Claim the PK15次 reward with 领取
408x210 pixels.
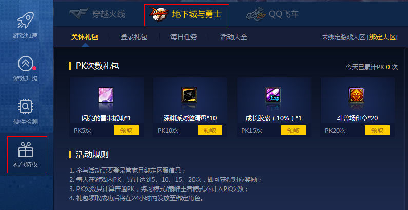tap(294, 130)
